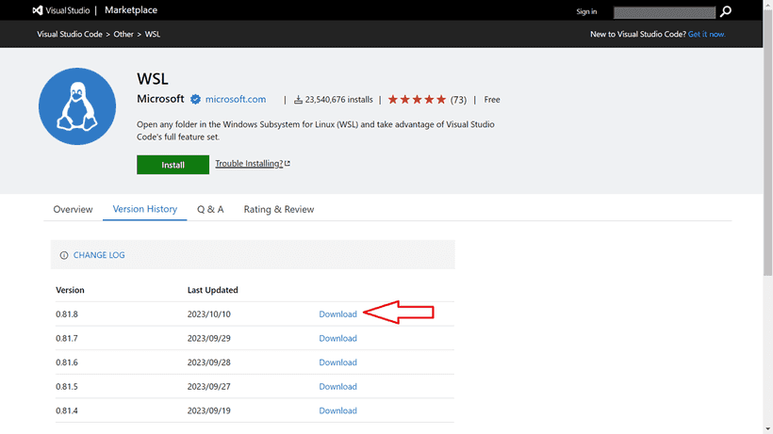Click the date 2023/09/28
773x434 pixels.
pyautogui.click(x=208, y=362)
